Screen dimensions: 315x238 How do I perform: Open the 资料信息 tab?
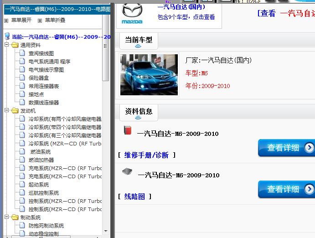coord(139,113)
